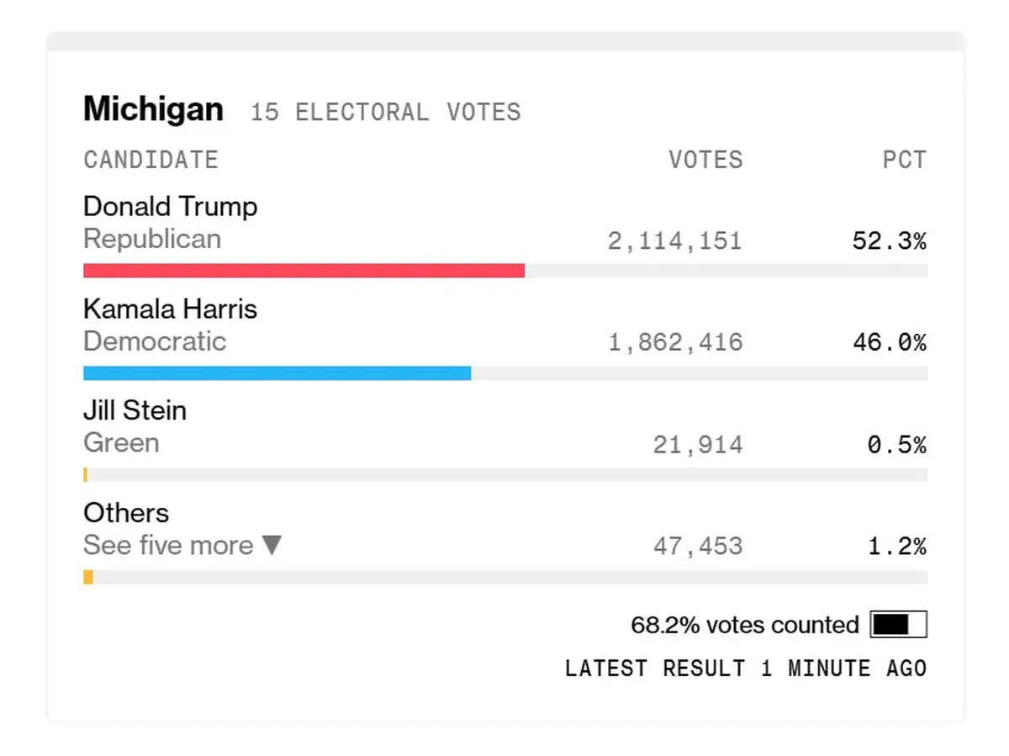Expand the 'See five more' arrow
1009x756 pixels.
click(272, 546)
